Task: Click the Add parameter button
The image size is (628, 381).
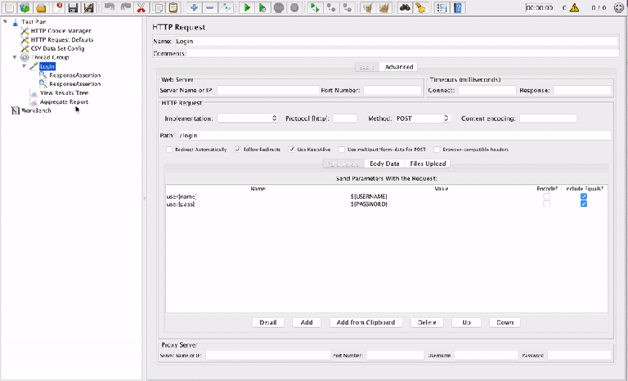Action: click(307, 322)
